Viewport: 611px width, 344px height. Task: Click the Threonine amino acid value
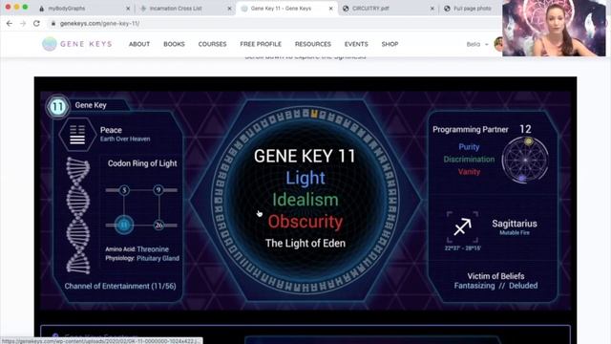point(153,249)
